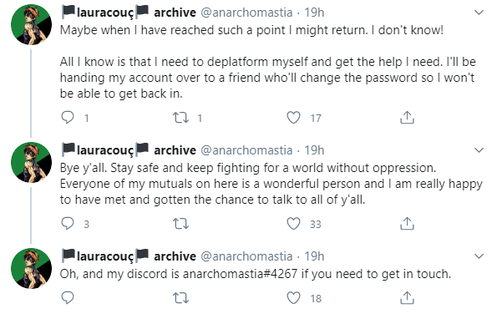This screenshot has width=497, height=314.
Task: Open the options chevron on first tweet
Action: click(x=479, y=13)
